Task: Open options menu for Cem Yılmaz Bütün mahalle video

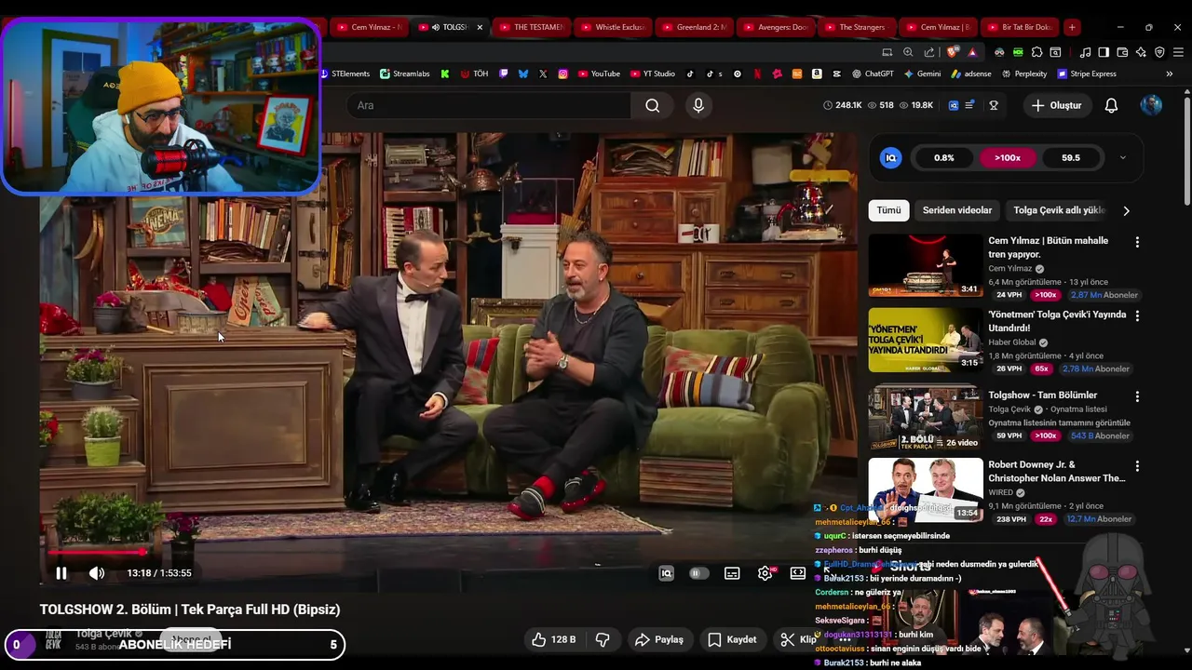Action: tap(1137, 242)
